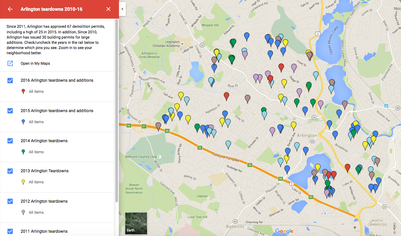This screenshot has height=236, width=401.
Task: Click the red pin near Appleton St
Action: 226,96
